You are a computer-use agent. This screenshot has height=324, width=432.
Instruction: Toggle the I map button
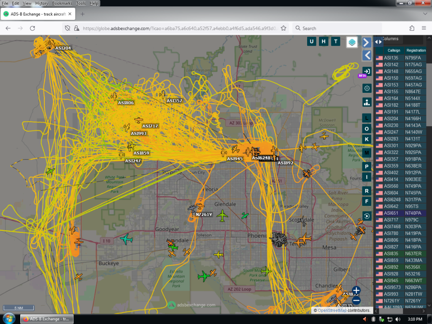click(x=367, y=177)
